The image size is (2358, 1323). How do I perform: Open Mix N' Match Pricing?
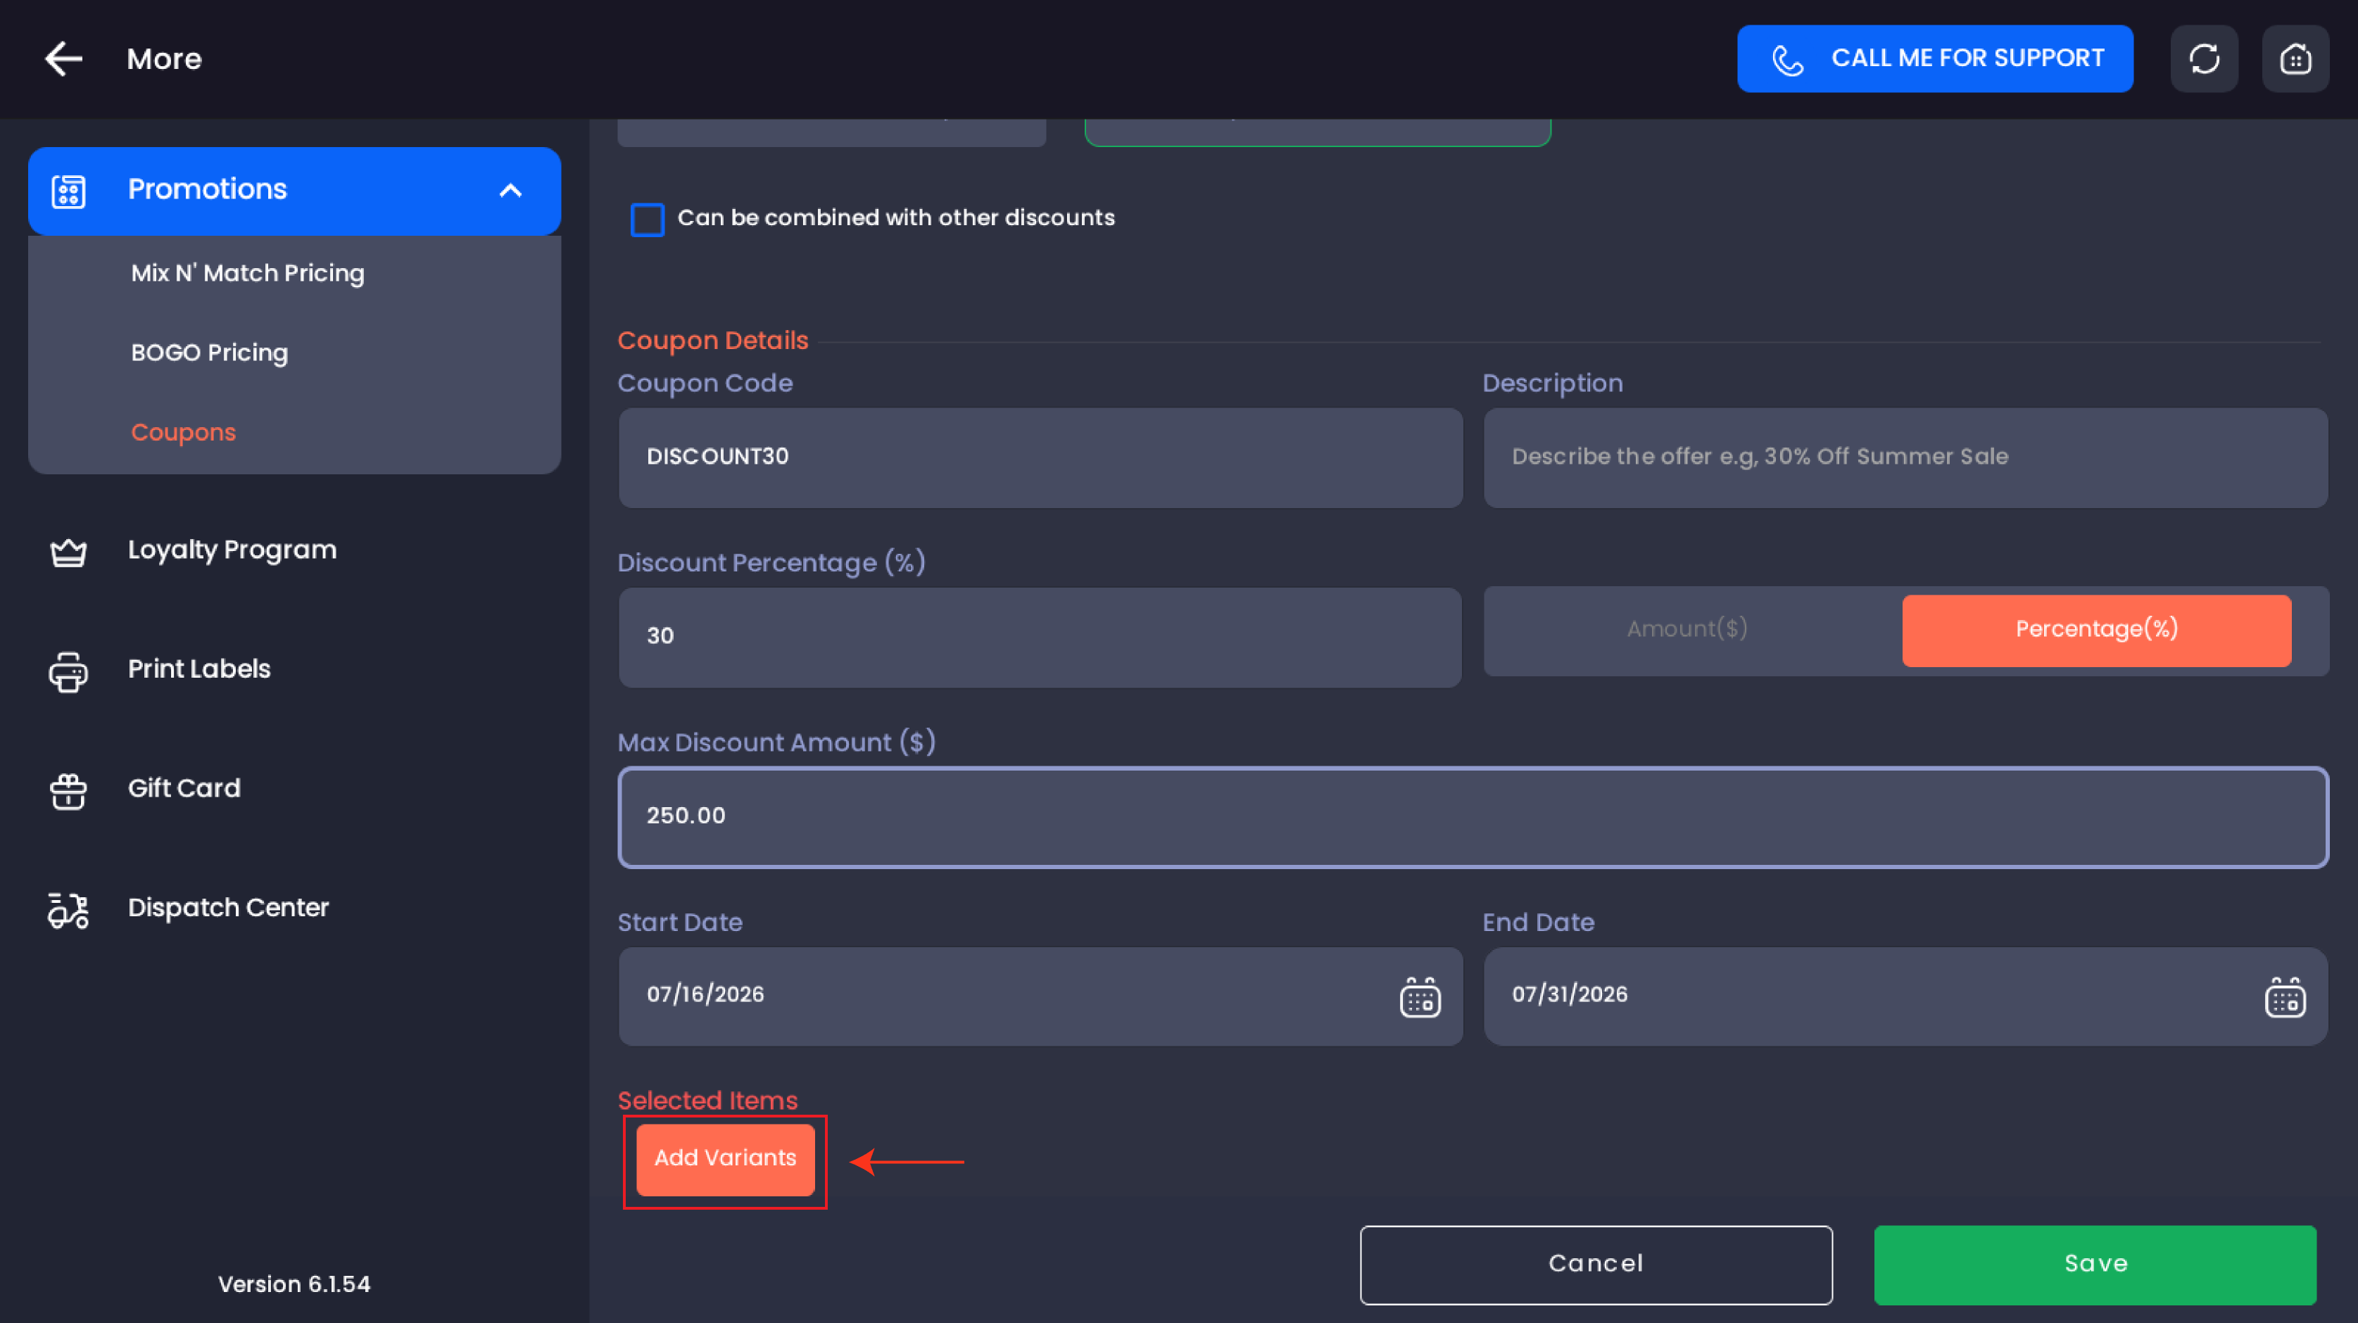pos(247,272)
